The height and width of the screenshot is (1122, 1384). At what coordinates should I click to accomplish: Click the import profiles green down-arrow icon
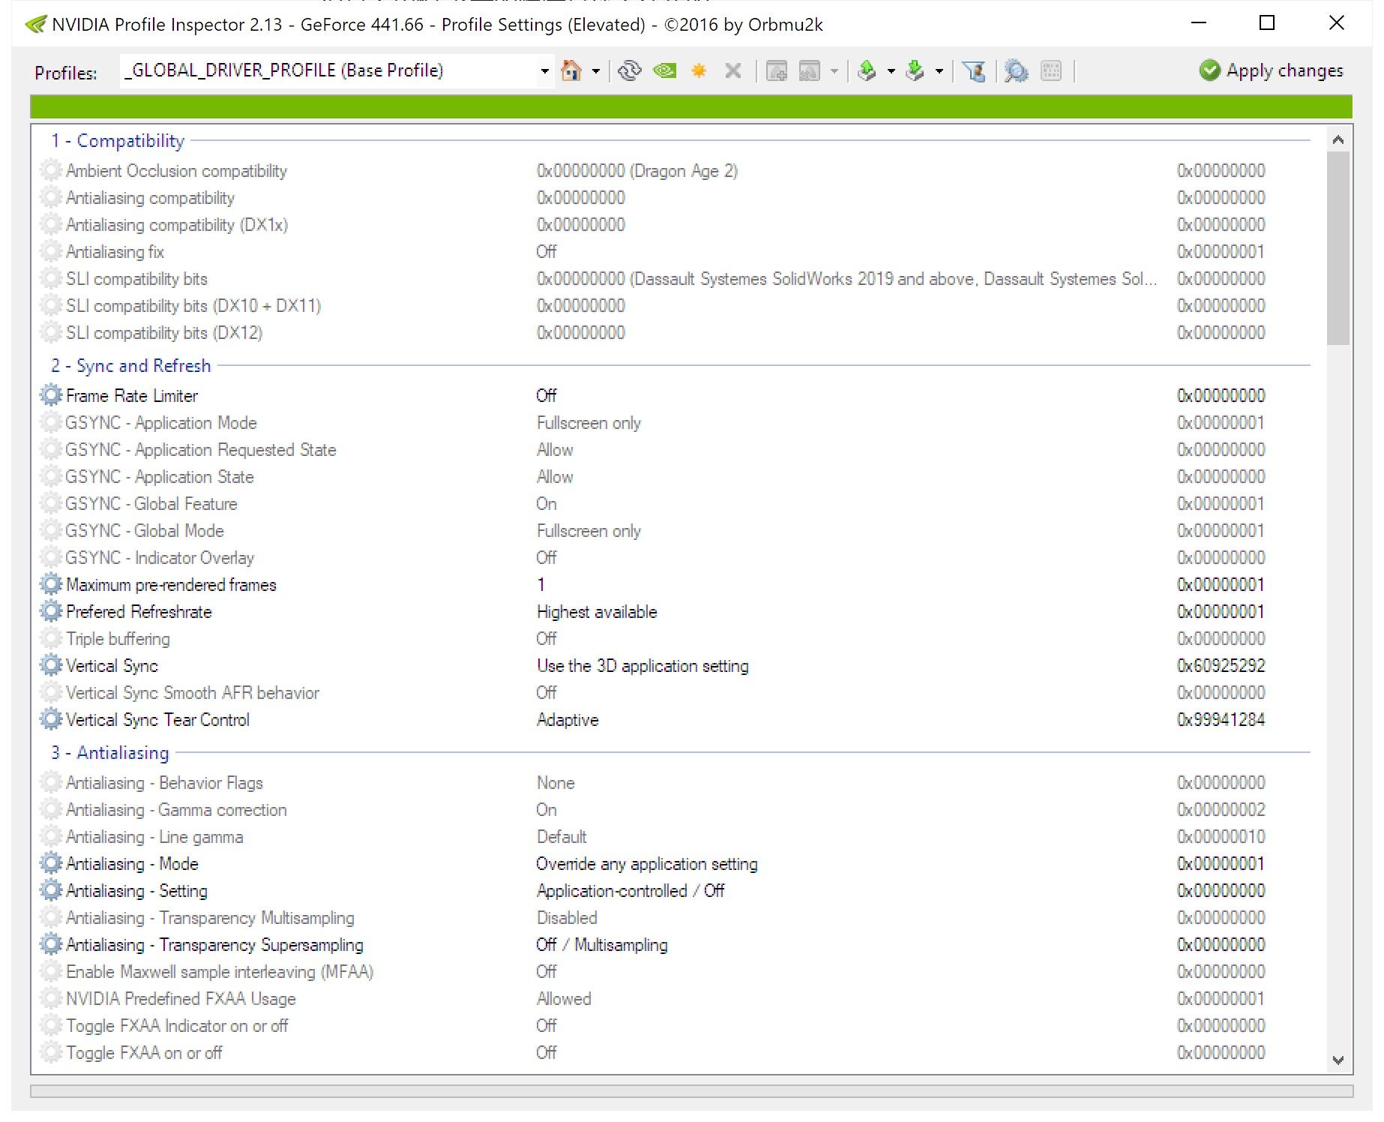915,71
